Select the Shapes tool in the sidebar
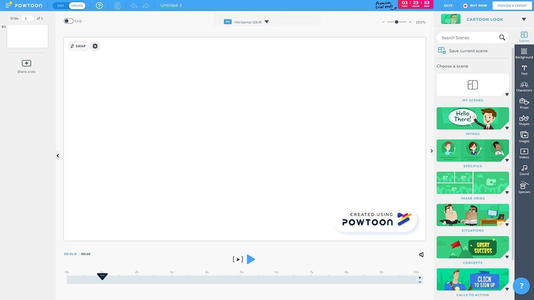Screen dimensions: 534x300 click(524, 120)
